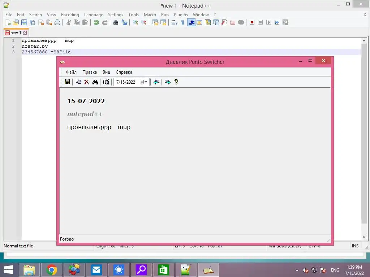370x277 pixels.
Task: Click Stop Recording macro icon
Action: (x=260, y=22)
